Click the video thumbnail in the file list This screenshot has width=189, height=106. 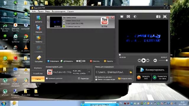click(x=56, y=22)
